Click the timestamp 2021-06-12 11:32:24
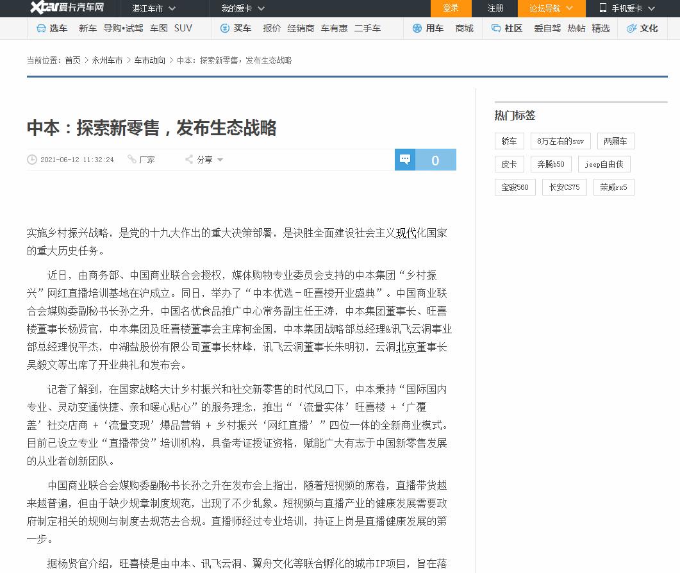680x573 pixels. tap(77, 160)
